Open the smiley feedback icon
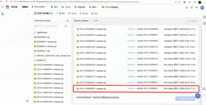 coord(204,23)
